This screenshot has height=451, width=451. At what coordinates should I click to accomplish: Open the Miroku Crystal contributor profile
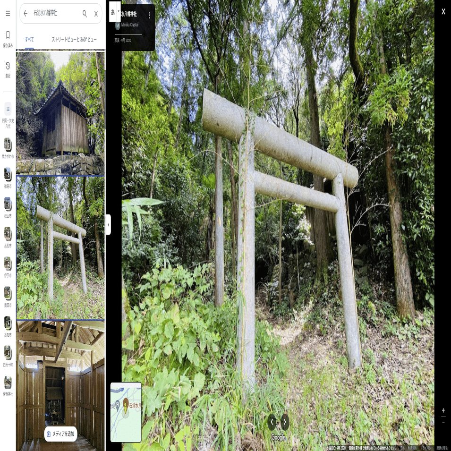127,25
